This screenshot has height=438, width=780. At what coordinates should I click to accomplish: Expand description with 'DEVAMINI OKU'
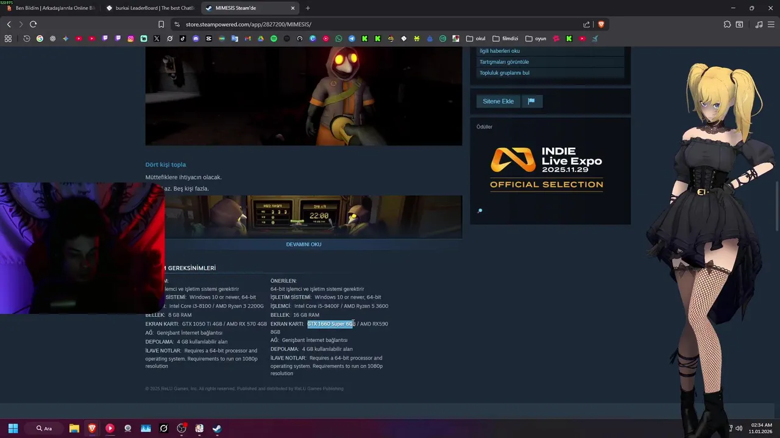click(303, 245)
